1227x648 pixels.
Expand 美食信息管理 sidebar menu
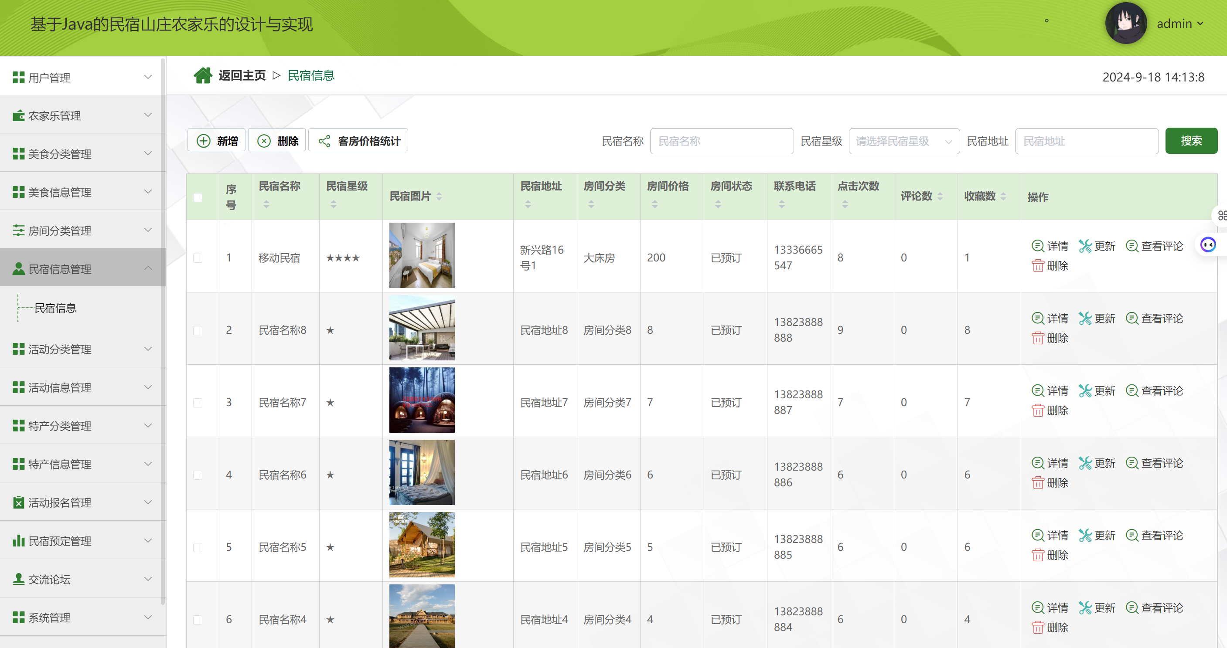coord(82,192)
